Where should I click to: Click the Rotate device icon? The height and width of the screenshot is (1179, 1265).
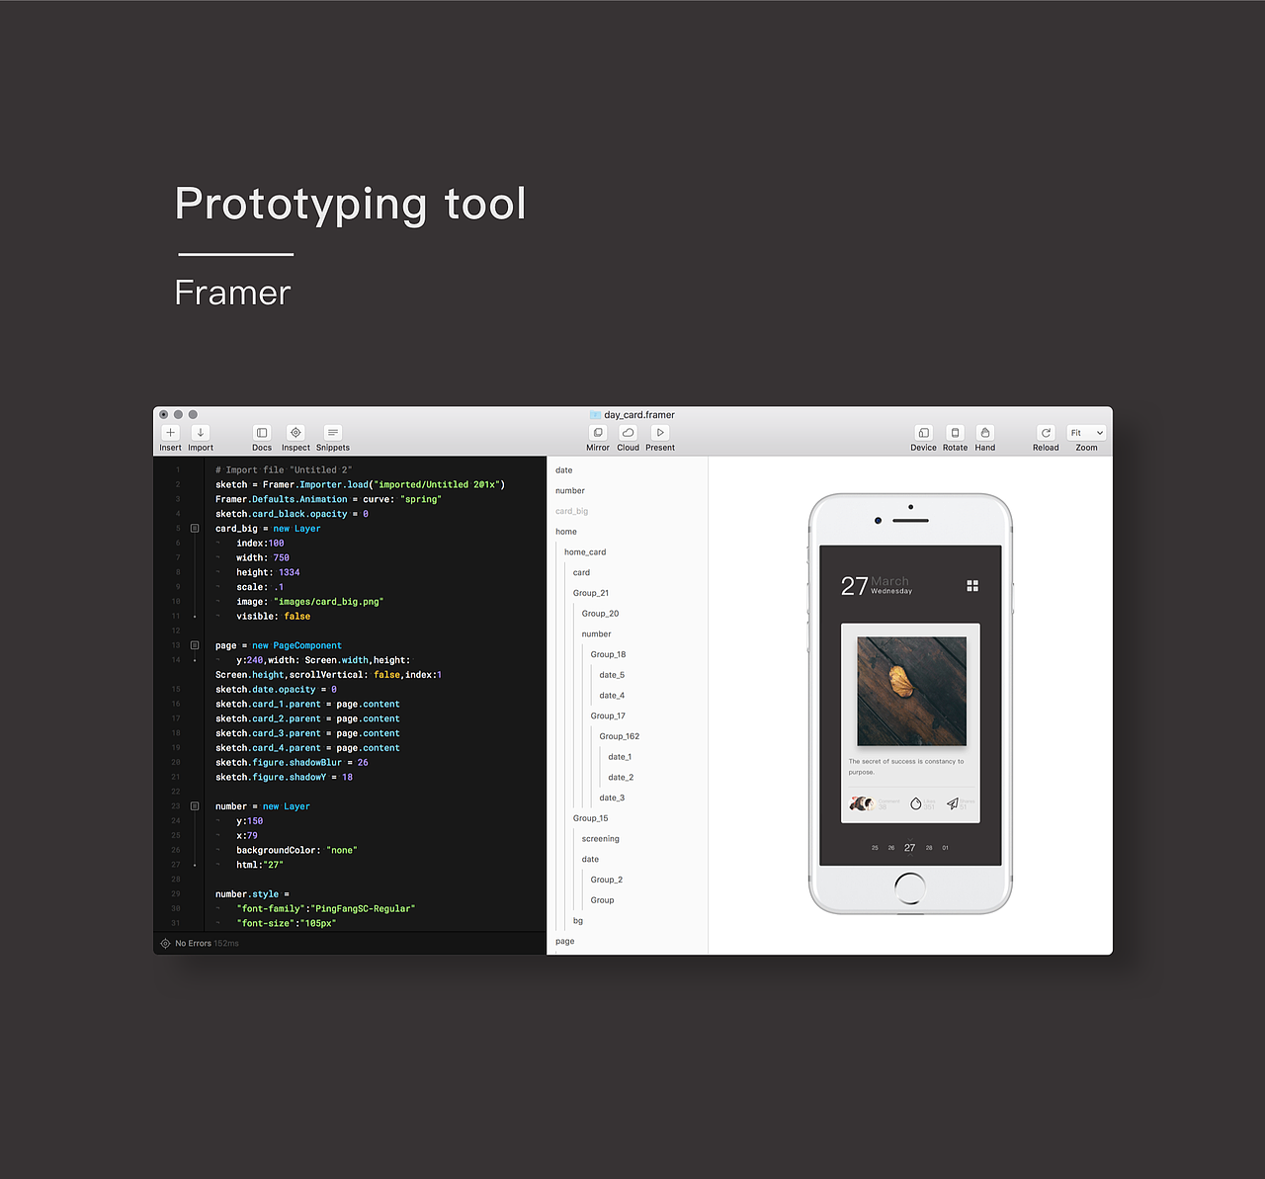pyautogui.click(x=955, y=433)
